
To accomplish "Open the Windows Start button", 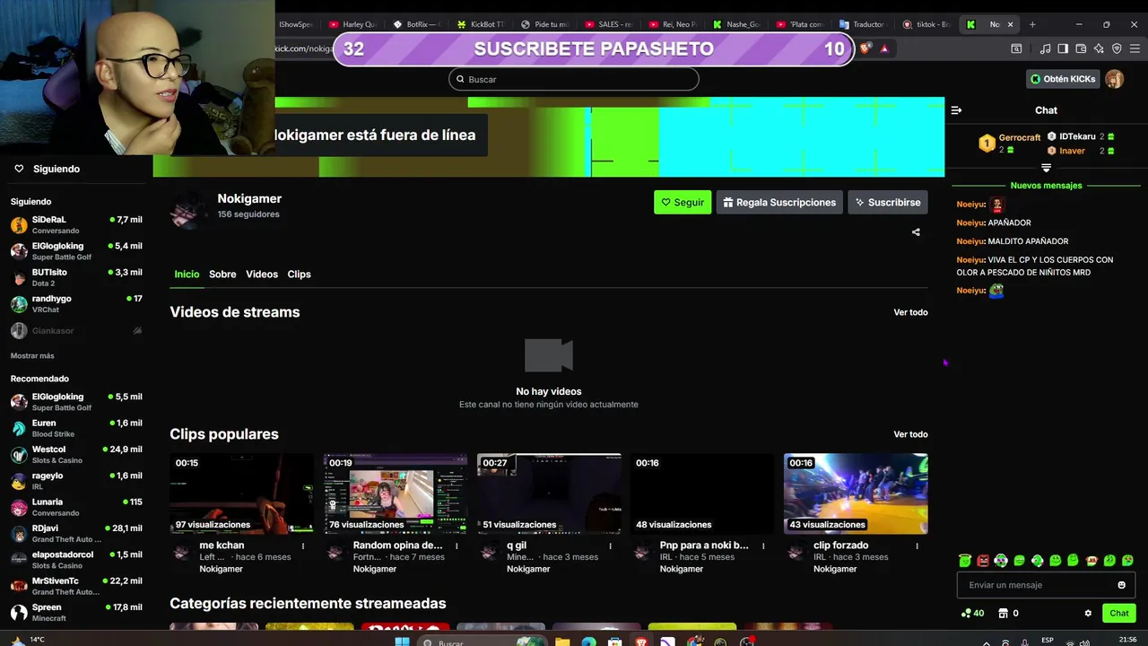I will [402, 642].
